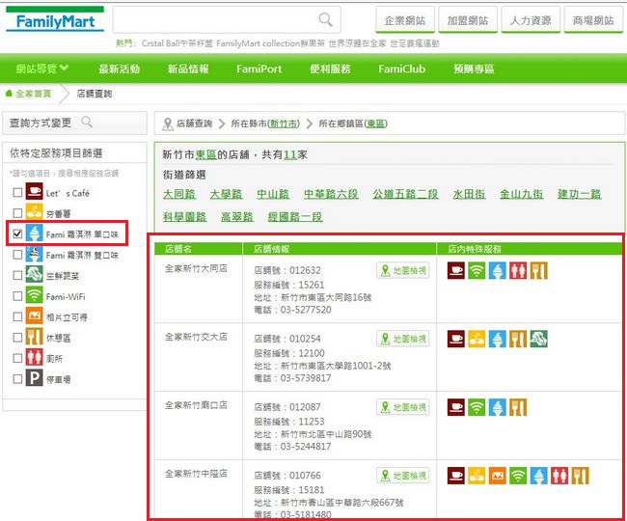Uncheck the Fami 霜淇淋 單口味 checkbox
Image resolution: width=627 pixels, height=521 pixels.
click(x=16, y=234)
